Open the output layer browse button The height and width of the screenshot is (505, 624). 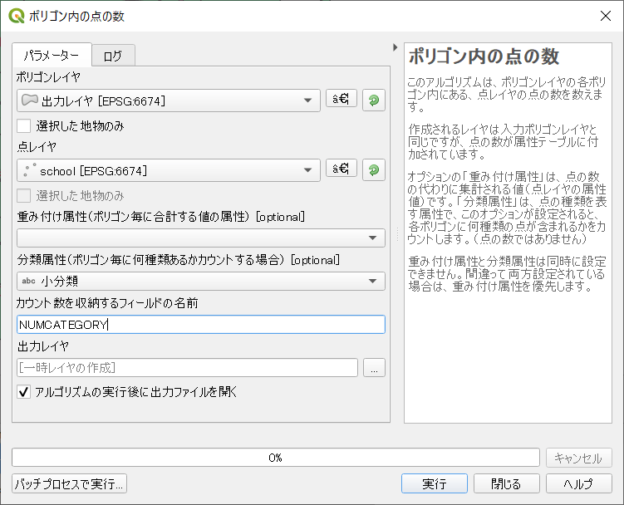coord(374,368)
